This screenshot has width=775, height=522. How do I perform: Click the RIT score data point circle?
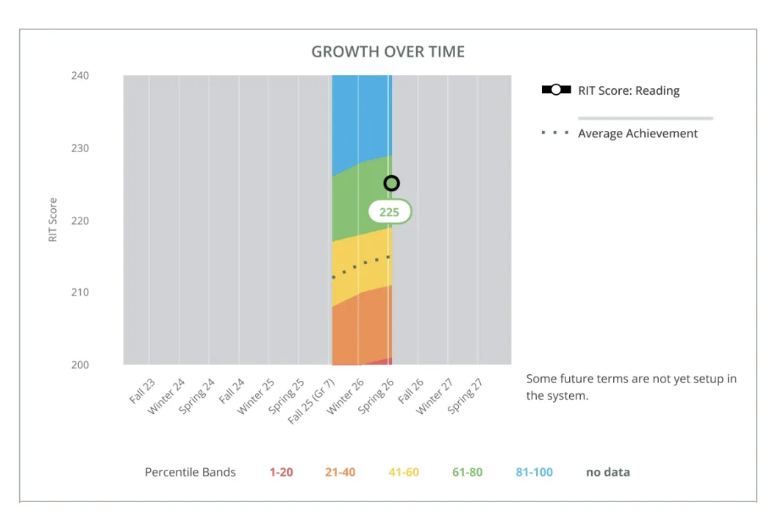point(391,183)
